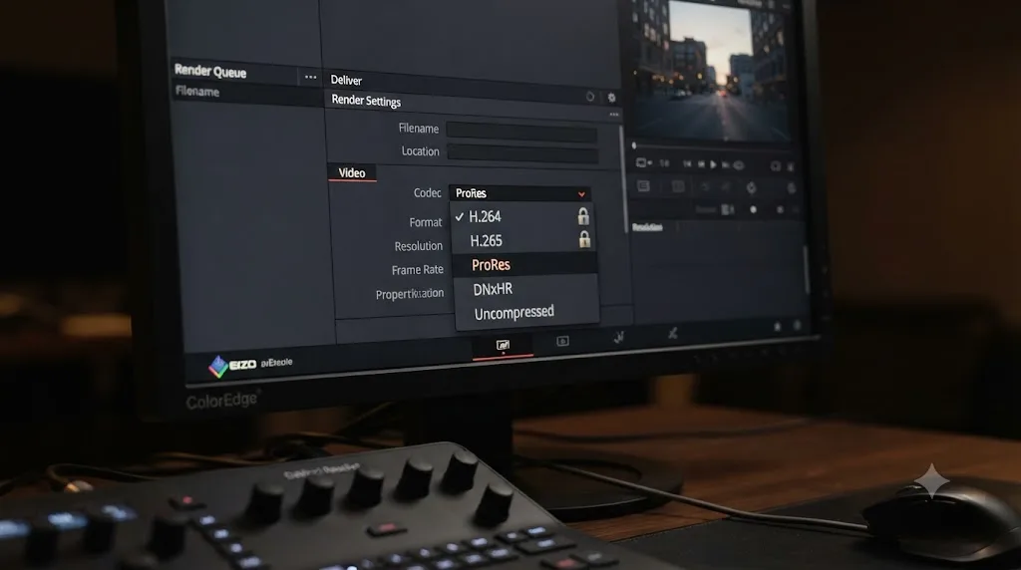Screen dimensions: 1021x570
Task: Open project settings gear at bottom right
Action: pos(797,325)
